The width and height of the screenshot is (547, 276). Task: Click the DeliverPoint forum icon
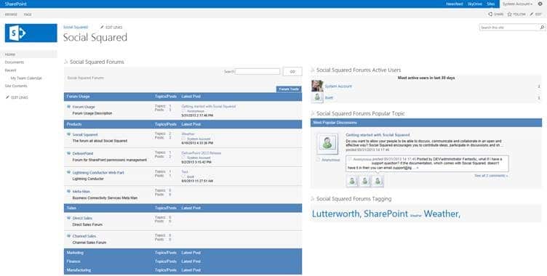pos(68,153)
